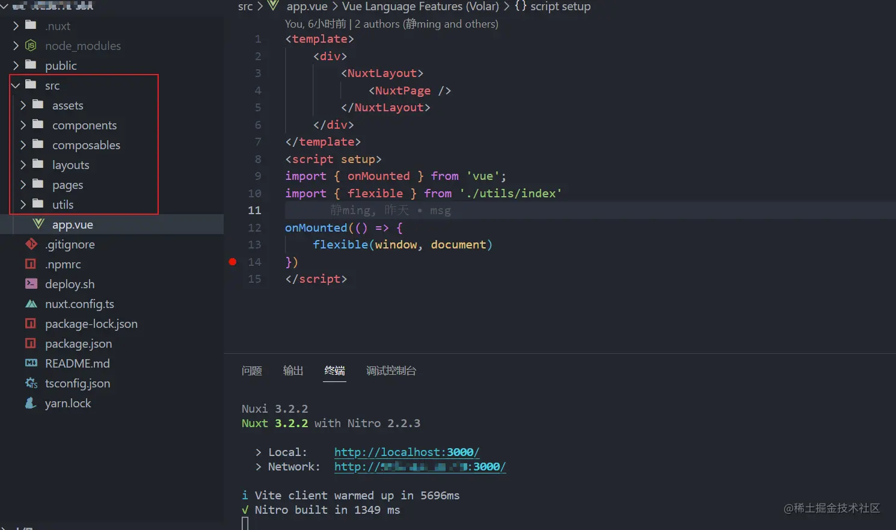This screenshot has width=896, height=530.
Task: Click the pages folder icon
Action: (x=38, y=184)
